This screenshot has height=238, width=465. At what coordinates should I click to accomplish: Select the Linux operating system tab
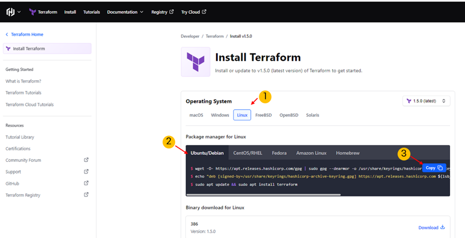click(242, 115)
